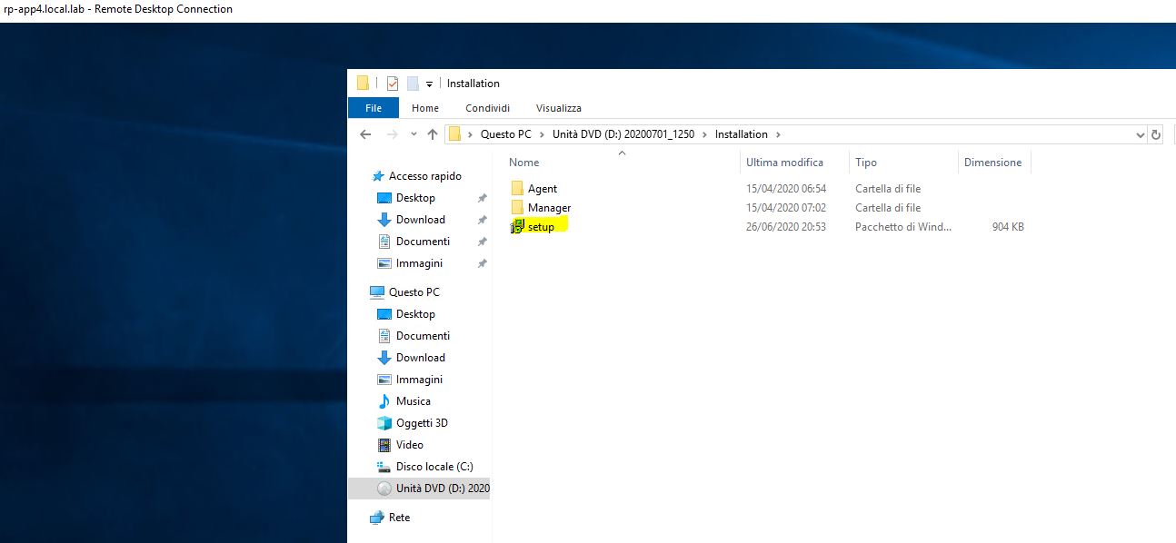1176x543 pixels.
Task: Select Questo PC in the navigation tree
Action: pos(404,292)
